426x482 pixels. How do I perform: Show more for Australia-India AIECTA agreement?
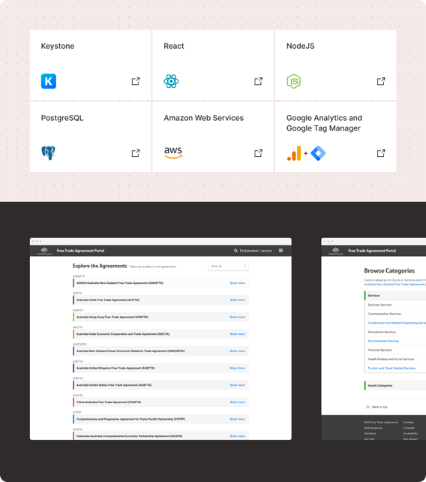[x=238, y=334]
